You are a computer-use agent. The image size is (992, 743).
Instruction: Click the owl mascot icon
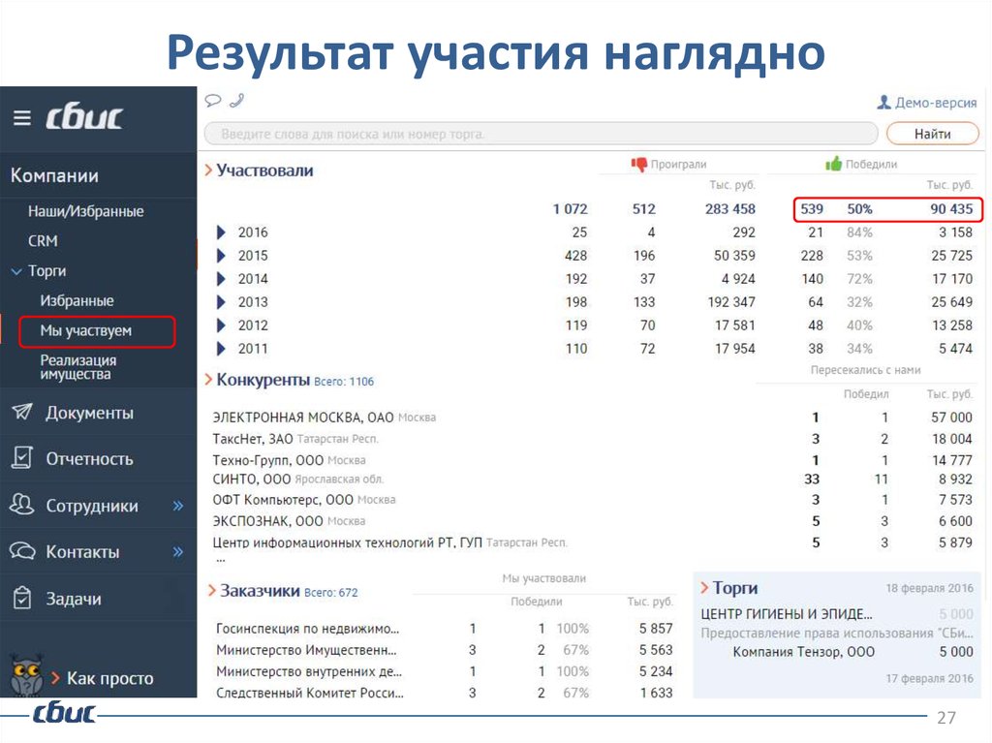click(24, 674)
